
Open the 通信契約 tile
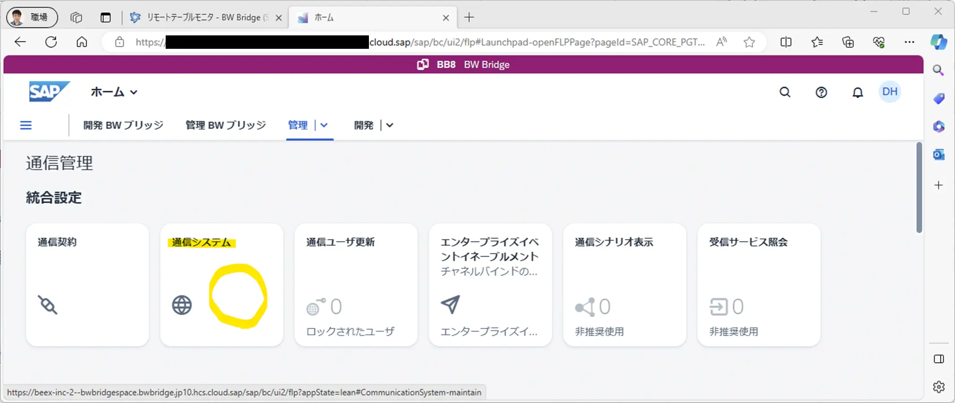pyautogui.click(x=87, y=285)
